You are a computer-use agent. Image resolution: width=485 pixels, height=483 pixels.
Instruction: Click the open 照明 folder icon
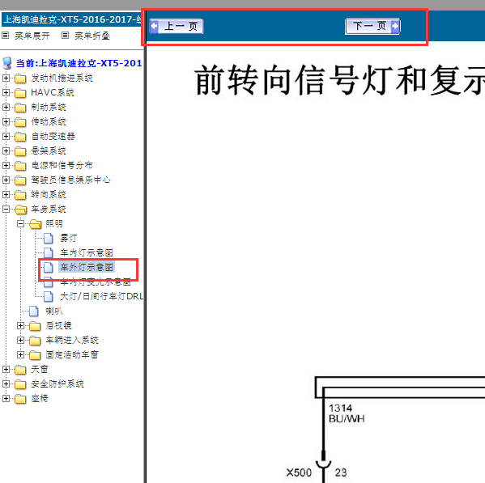[x=36, y=224]
